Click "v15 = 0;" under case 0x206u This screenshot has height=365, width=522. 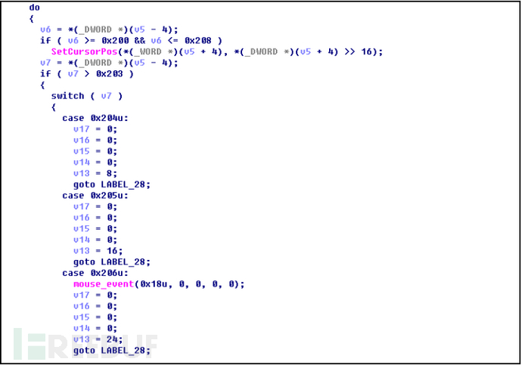click(95, 317)
